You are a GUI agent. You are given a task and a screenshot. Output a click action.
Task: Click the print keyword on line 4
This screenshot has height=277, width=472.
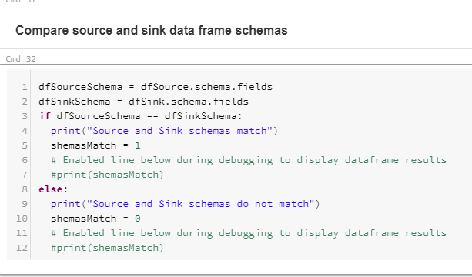point(65,131)
